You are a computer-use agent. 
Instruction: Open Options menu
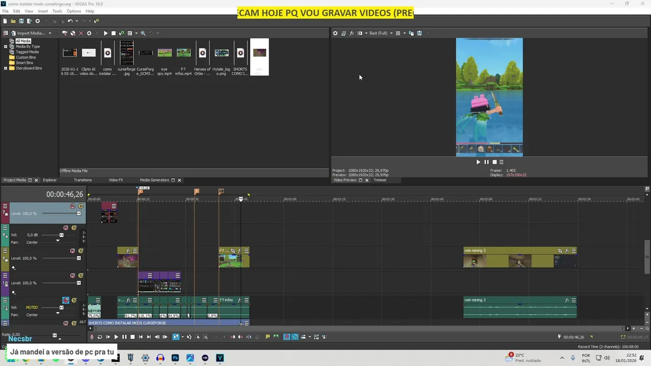(x=74, y=11)
